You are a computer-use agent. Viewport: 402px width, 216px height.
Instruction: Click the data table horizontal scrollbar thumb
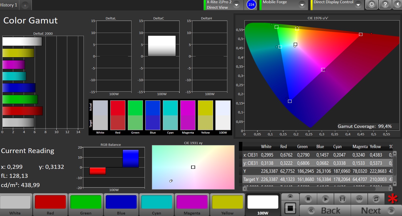coord(311,189)
